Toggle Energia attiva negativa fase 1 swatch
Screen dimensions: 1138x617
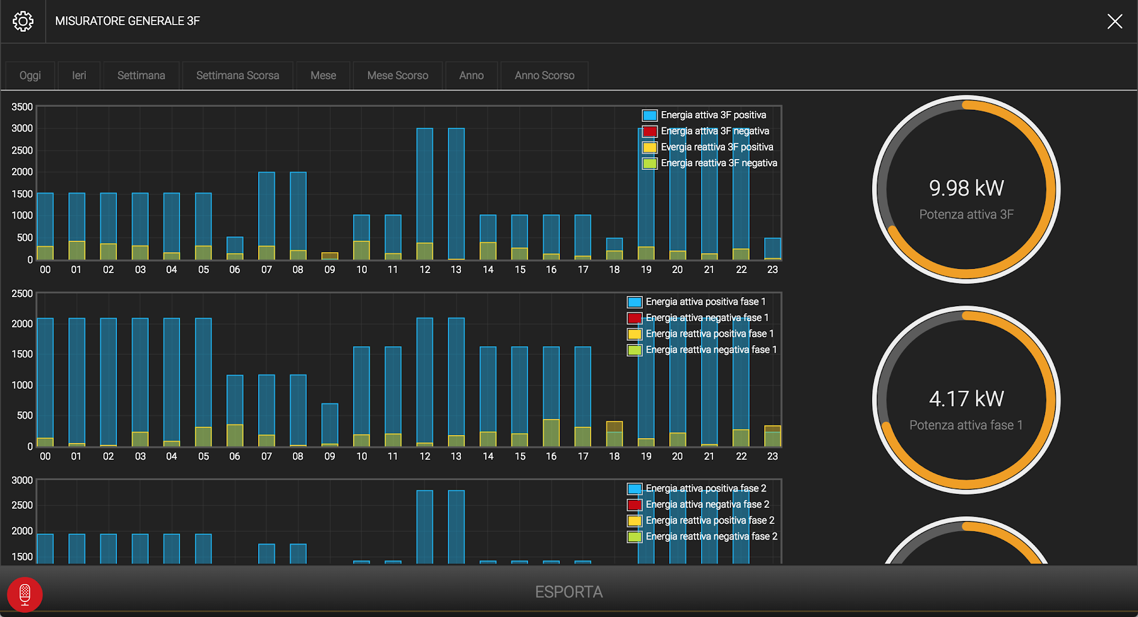(x=634, y=318)
